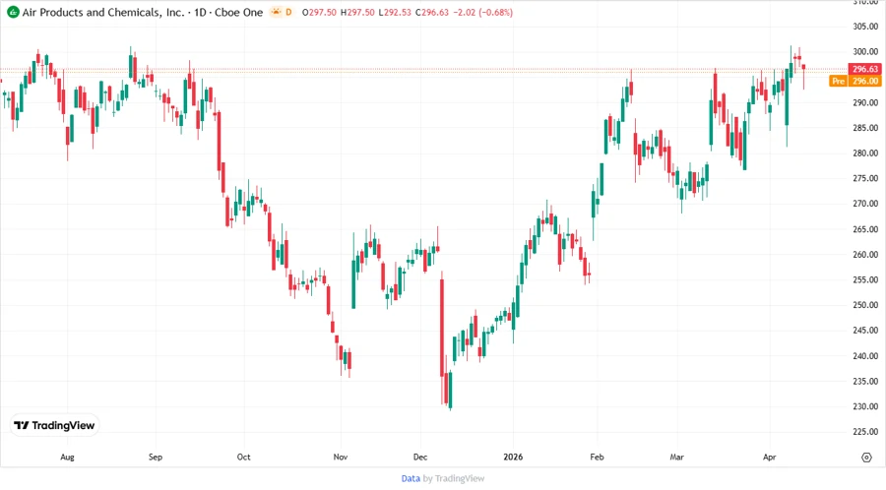Viewport: 886px width, 490px height.
Task: Click the 'by TradingView' footer text
Action: click(x=454, y=478)
